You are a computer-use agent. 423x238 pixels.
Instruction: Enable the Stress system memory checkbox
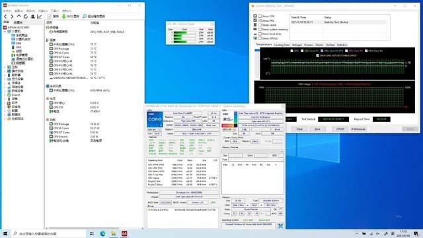pos(260,30)
